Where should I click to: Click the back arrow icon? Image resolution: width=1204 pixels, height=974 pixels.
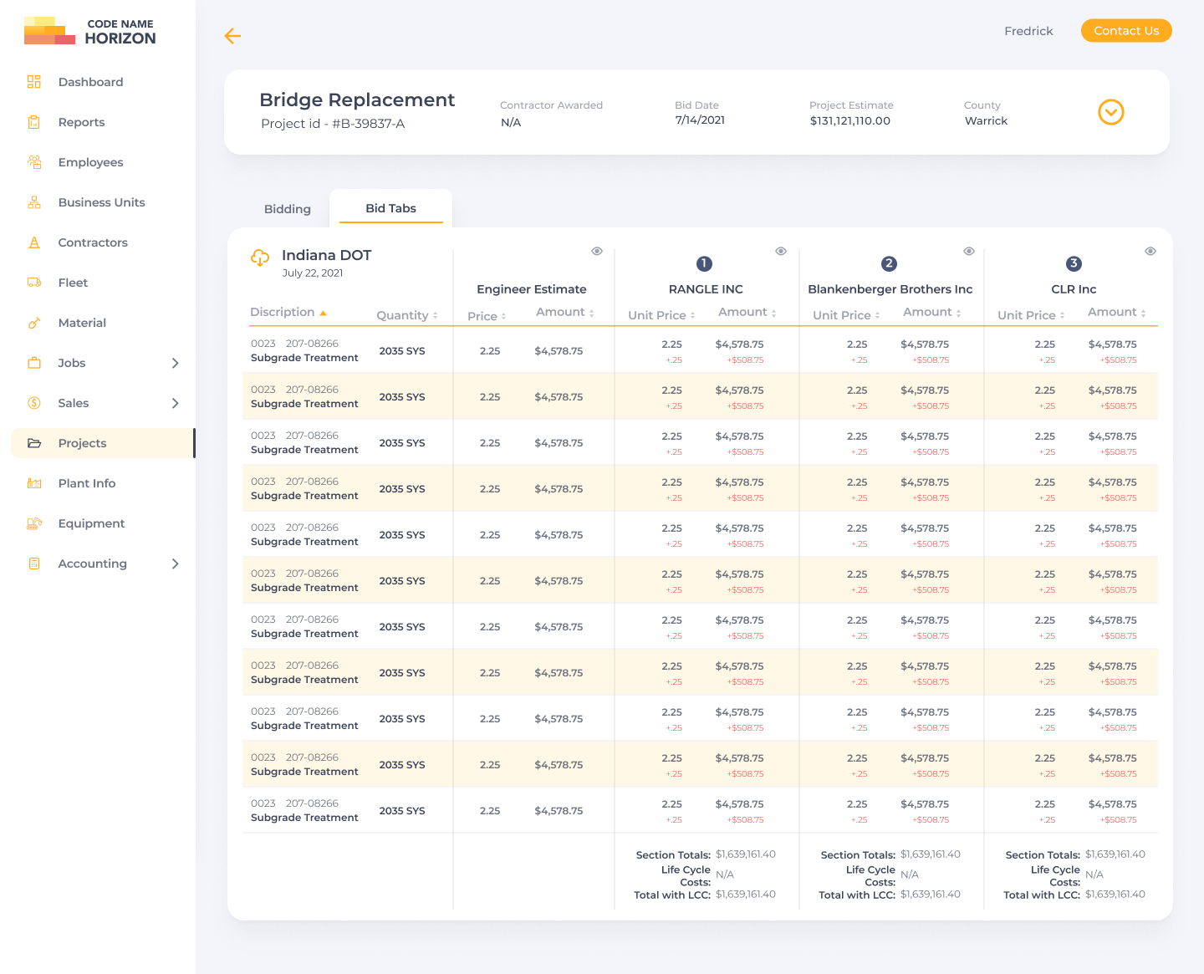coord(232,36)
